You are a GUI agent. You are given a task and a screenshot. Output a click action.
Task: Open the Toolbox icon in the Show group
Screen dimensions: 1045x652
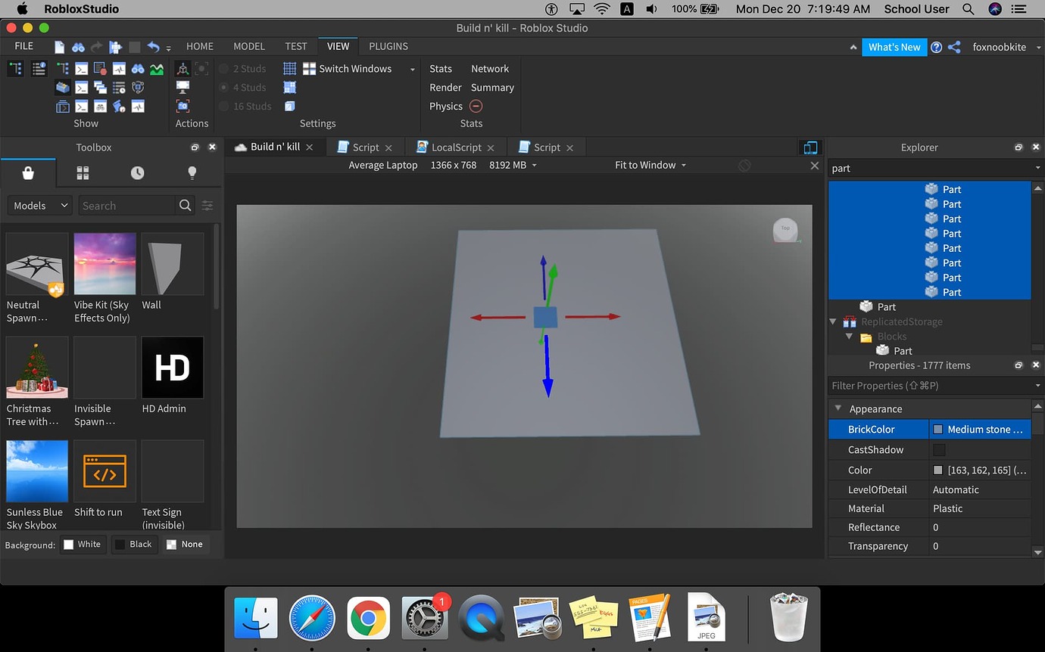[64, 87]
